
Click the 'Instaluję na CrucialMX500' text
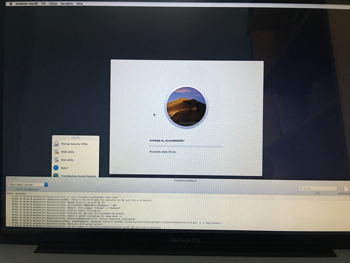167,141
